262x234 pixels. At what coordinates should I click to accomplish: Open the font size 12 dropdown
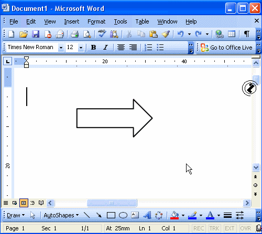pos(81,48)
